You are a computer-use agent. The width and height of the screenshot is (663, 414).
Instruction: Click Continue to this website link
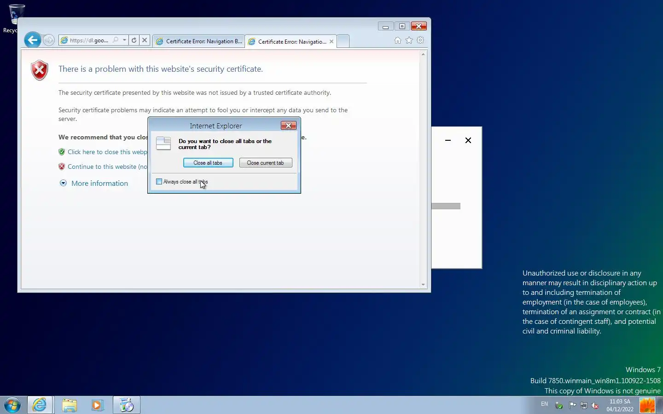coord(107,167)
